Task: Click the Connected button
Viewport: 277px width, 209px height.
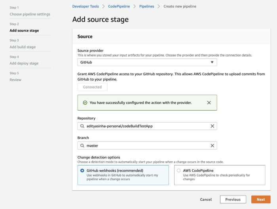Action: point(92,87)
